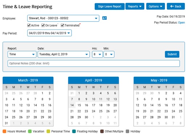Screen dimensions: 187x136
Task: Select March 9 in the March calendar
Action: click(50, 99)
